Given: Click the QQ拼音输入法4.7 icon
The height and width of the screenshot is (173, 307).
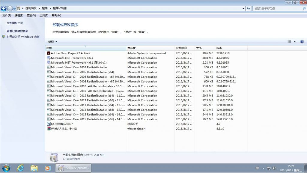Looking at the screenshot, I should point(49,124).
